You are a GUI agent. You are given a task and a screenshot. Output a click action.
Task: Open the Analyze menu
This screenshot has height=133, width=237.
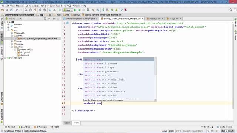click(36, 6)
